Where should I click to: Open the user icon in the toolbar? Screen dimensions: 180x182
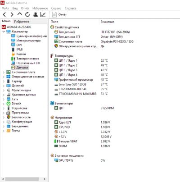(x=36, y=14)
